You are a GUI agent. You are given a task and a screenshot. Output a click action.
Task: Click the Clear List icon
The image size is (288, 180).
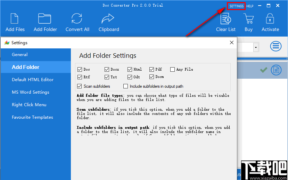click(x=225, y=18)
